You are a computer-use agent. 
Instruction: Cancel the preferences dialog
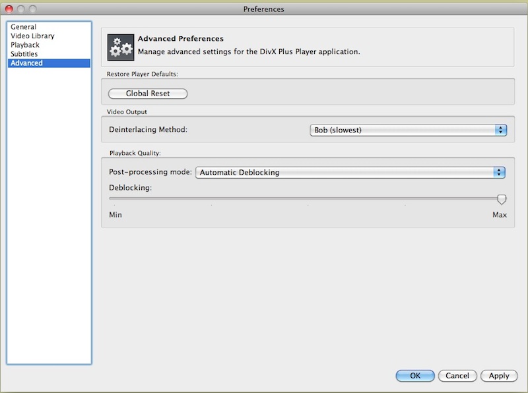457,375
